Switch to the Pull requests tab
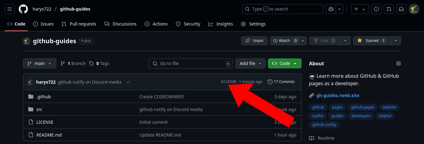This screenshot has height=144, width=424. click(x=79, y=24)
